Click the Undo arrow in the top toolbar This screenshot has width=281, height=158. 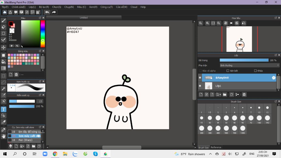(x=47, y=12)
